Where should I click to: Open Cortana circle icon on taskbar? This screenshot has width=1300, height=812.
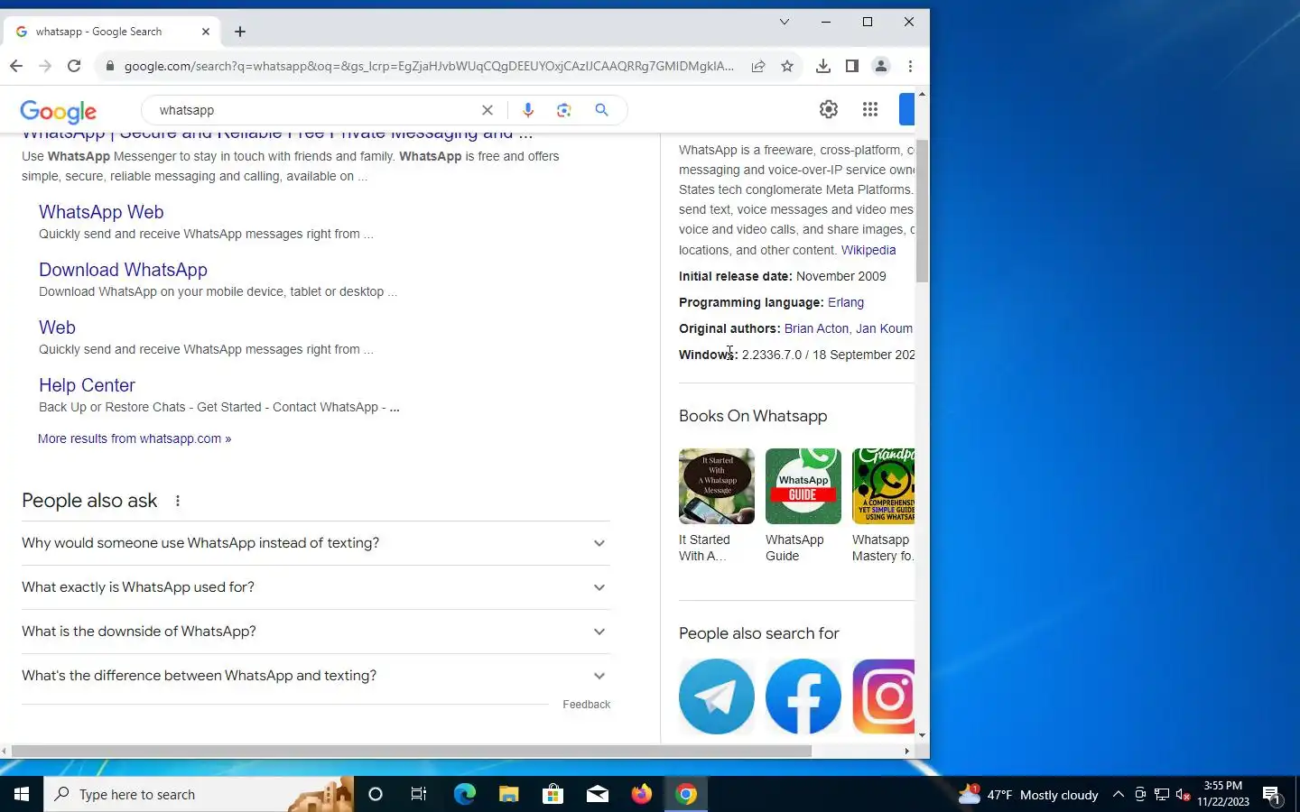point(376,794)
